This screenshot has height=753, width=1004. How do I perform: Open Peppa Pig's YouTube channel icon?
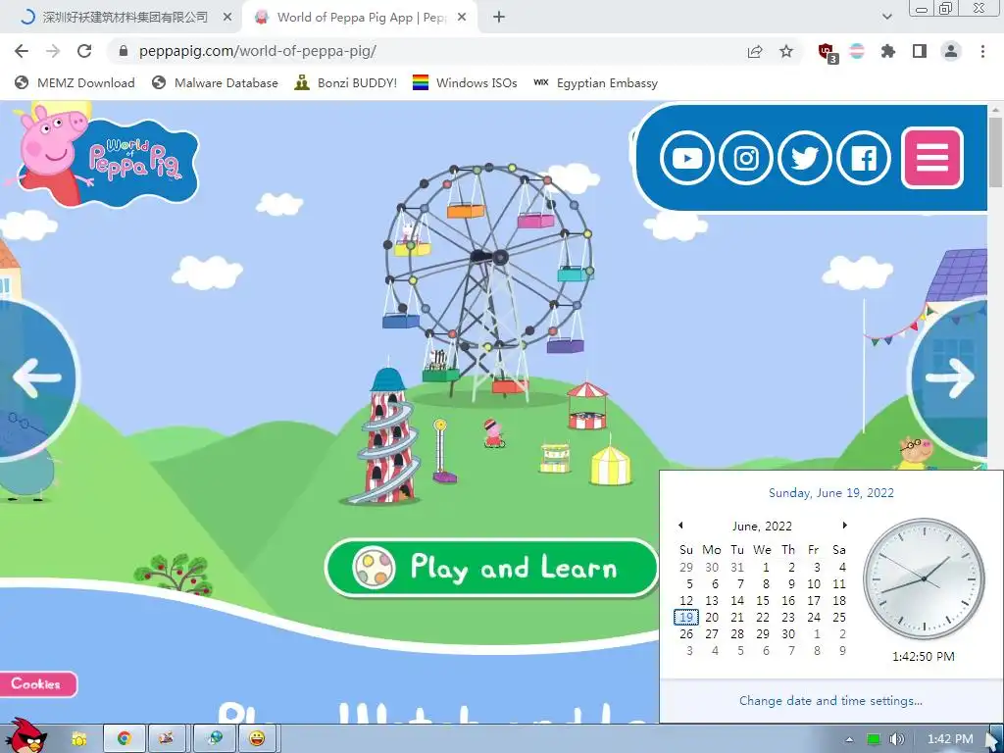(x=686, y=158)
